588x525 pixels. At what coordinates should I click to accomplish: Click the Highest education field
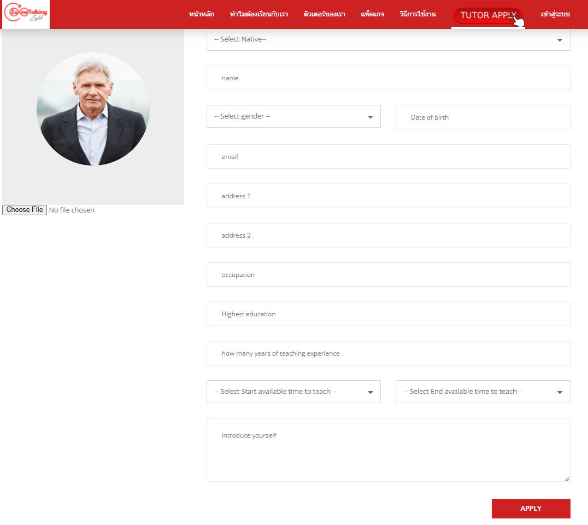[x=388, y=314]
